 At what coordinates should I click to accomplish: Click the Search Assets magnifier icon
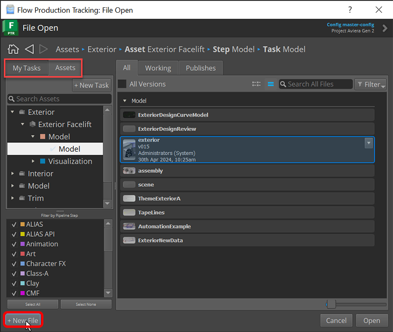pos(11,99)
